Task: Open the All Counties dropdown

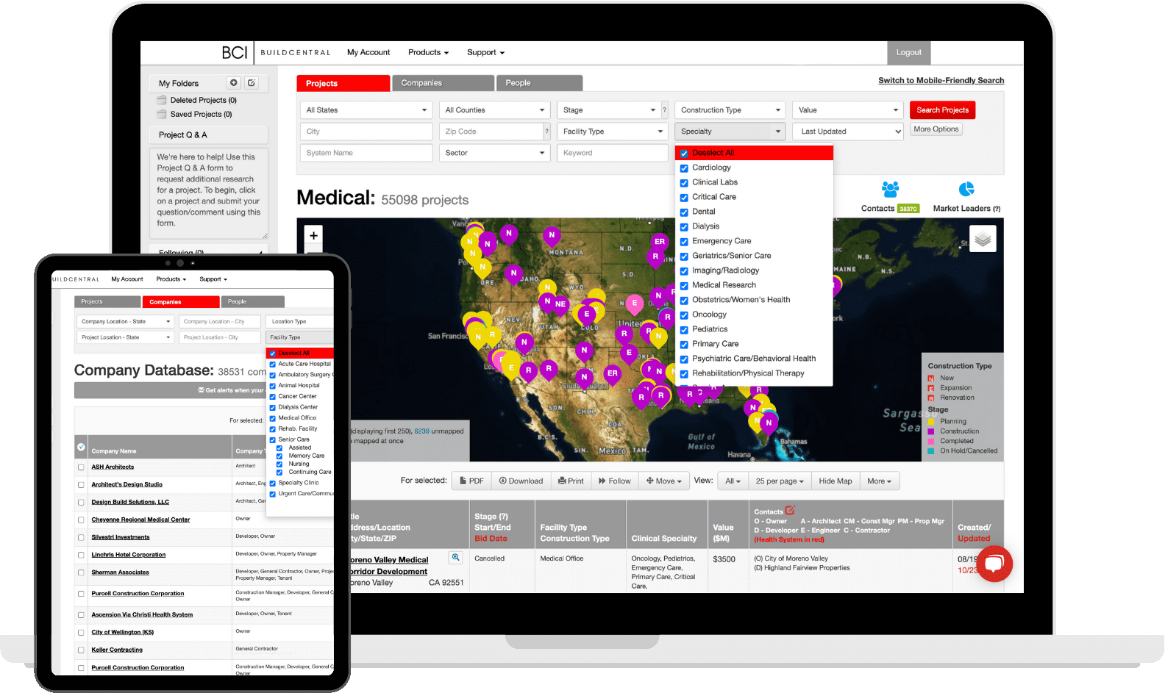Action: [x=494, y=110]
